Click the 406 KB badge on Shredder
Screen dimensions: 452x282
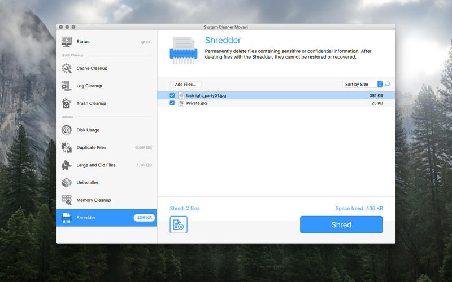click(x=144, y=218)
